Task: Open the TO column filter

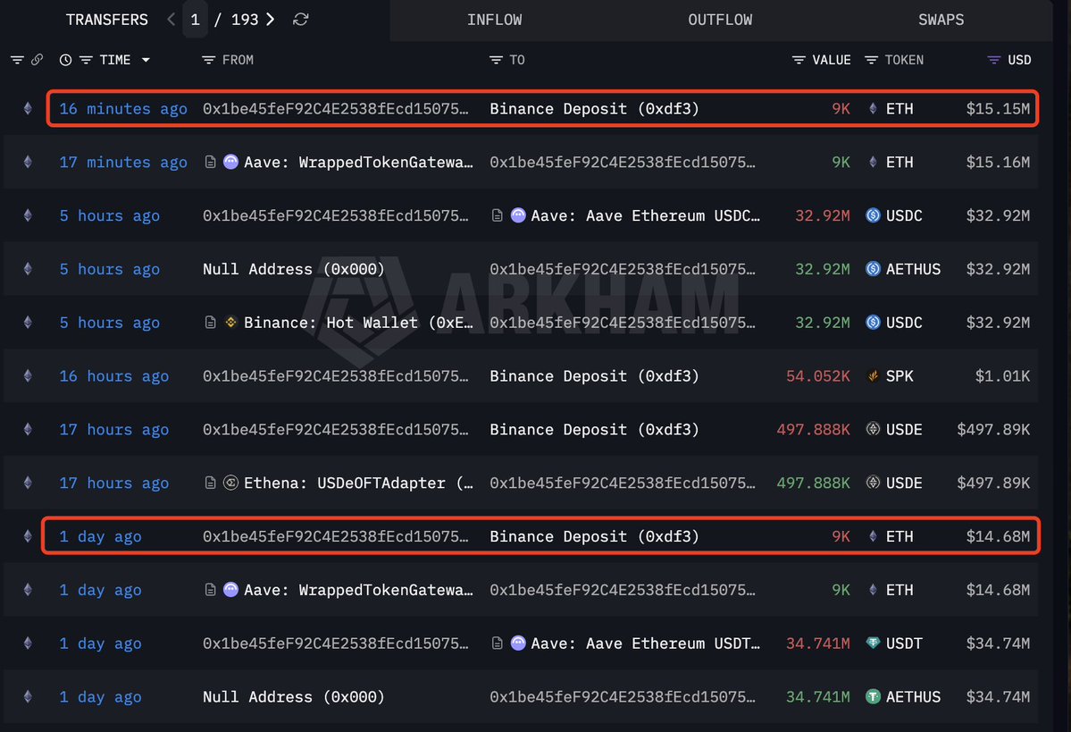Action: click(496, 60)
